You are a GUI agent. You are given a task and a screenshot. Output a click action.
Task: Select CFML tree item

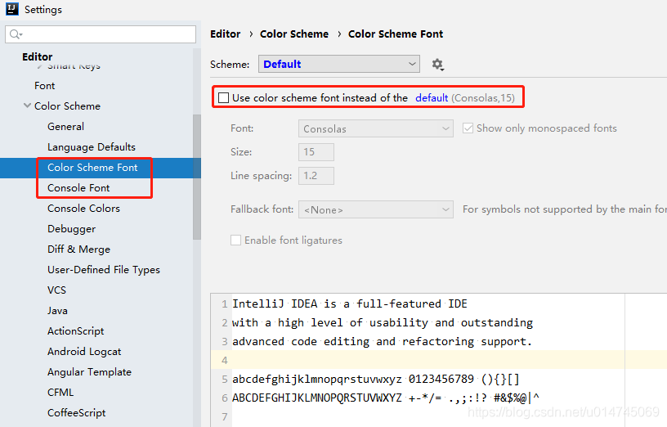60,392
